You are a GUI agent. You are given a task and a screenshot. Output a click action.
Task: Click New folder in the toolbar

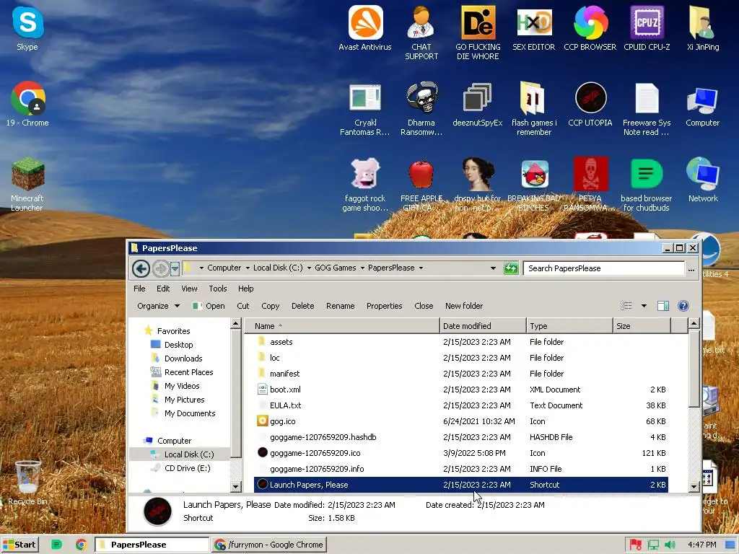coord(464,306)
